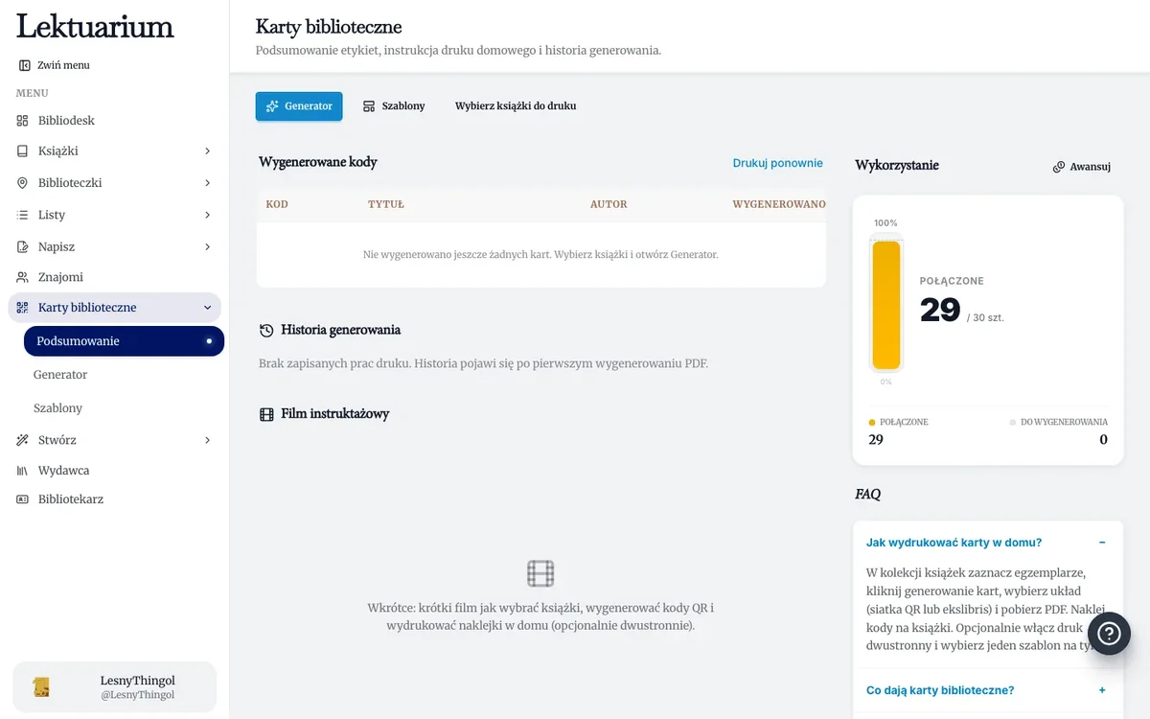Expand the Napisz submenu chevron
1150x719 pixels.
click(x=208, y=246)
